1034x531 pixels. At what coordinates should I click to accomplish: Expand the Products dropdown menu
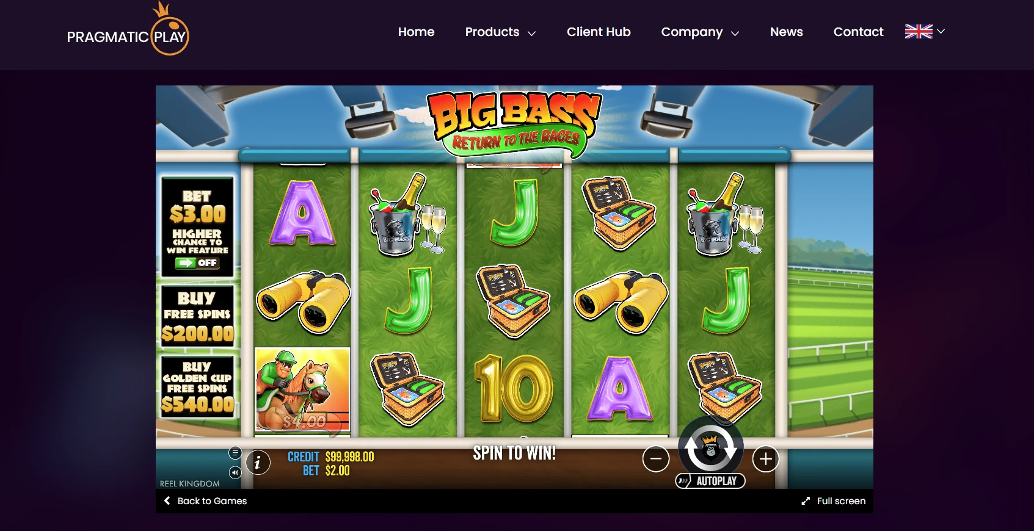click(x=500, y=32)
